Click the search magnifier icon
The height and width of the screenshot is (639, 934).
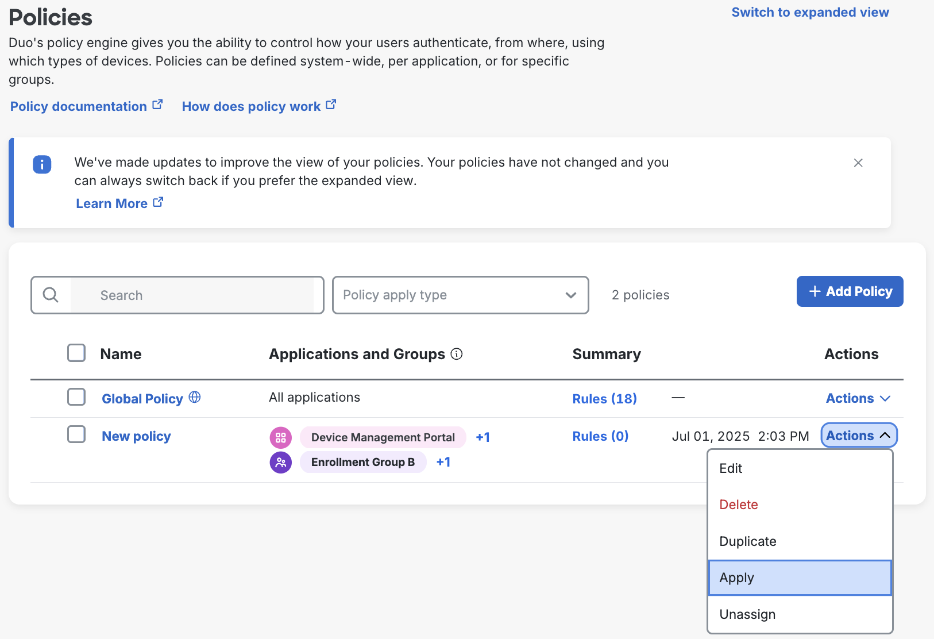[x=50, y=295]
